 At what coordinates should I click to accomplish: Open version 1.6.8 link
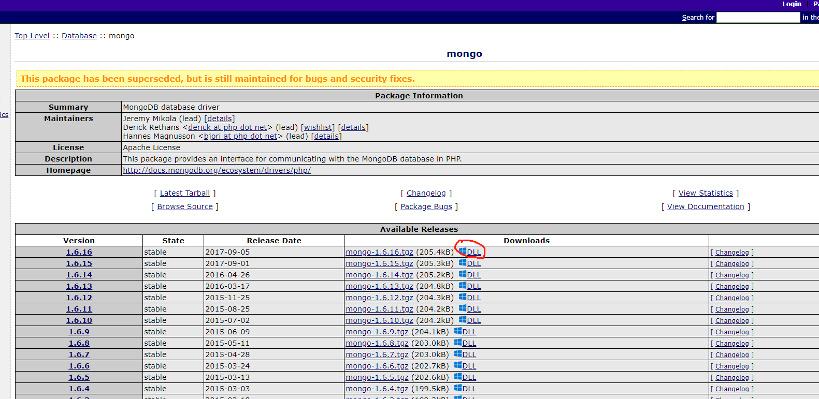click(x=79, y=343)
